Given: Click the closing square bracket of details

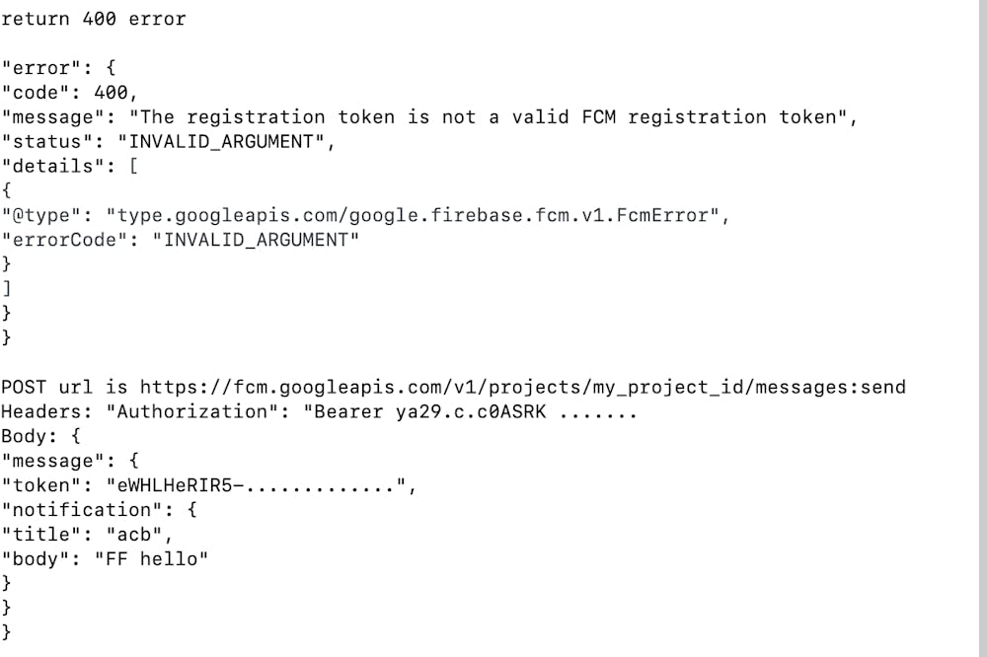Looking at the screenshot, I should (x=6, y=289).
